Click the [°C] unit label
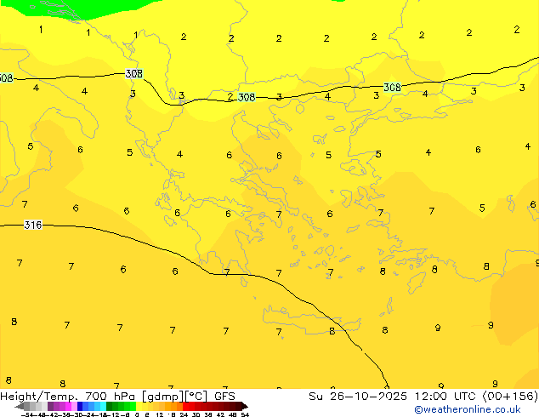This screenshot has width=539, height=417. tap(196, 397)
